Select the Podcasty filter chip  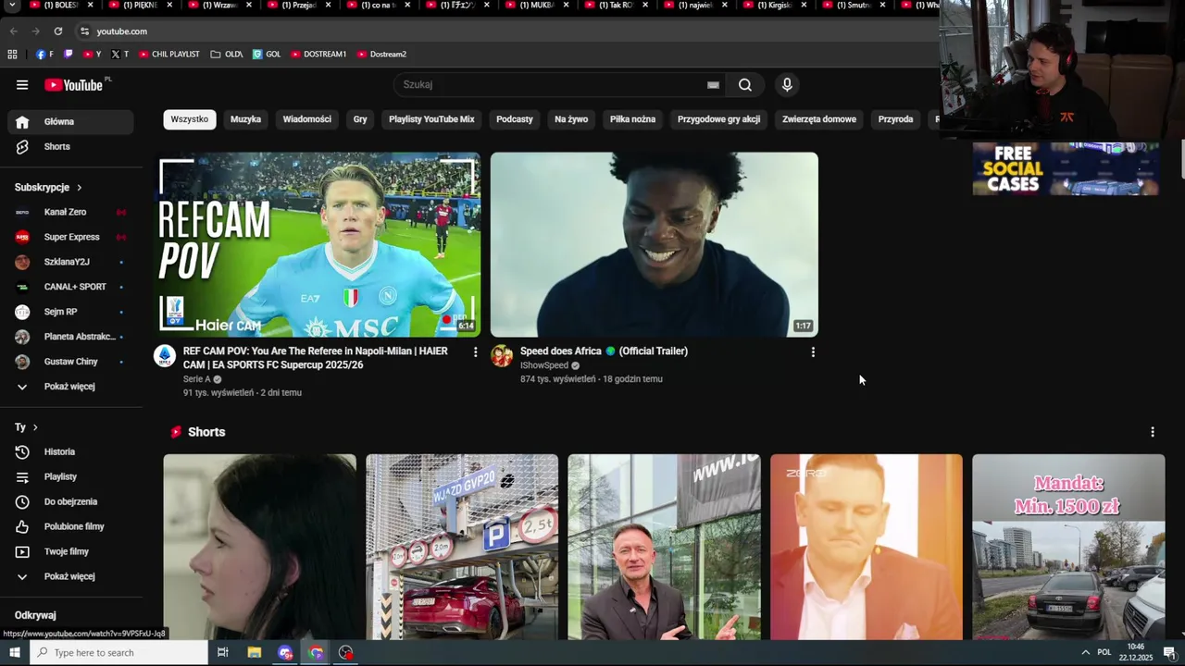click(515, 119)
